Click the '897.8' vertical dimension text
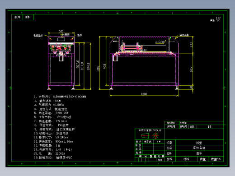This screenshot has width=235, height=176. point(82,66)
